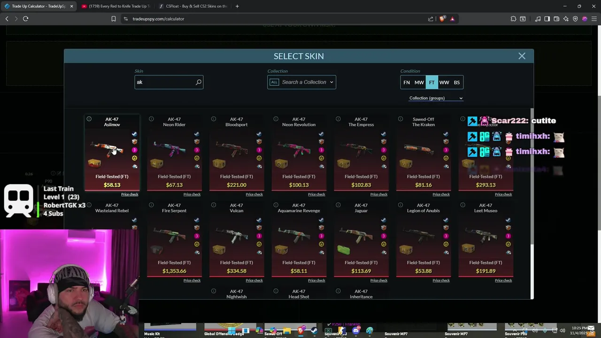Open info icon on AK-47 Fire Serpent card
This screenshot has height=338, width=601.
tap(151, 205)
